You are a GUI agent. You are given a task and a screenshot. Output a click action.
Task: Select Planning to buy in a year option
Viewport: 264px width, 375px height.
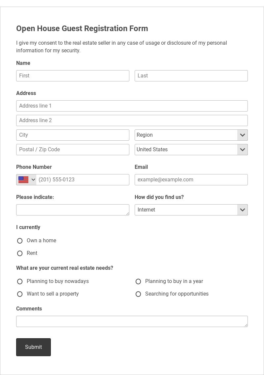click(138, 282)
